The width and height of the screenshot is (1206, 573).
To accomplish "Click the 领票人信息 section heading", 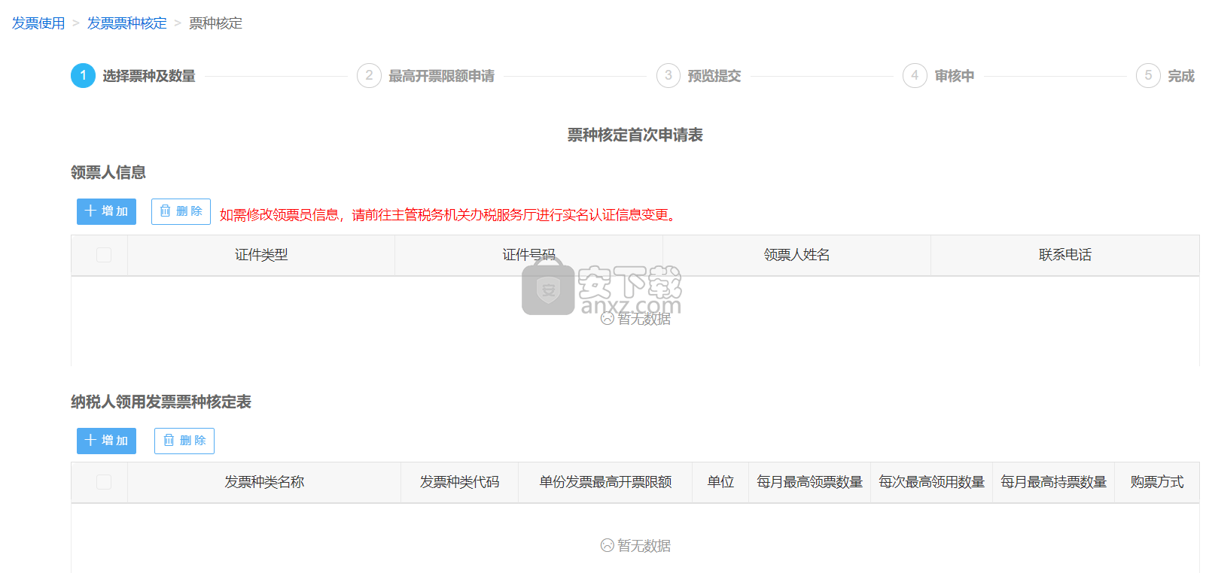I will pos(108,172).
